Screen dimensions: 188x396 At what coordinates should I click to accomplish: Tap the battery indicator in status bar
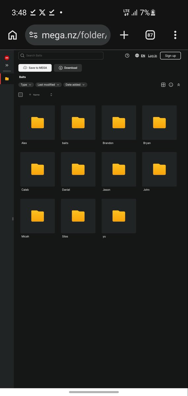point(153,13)
